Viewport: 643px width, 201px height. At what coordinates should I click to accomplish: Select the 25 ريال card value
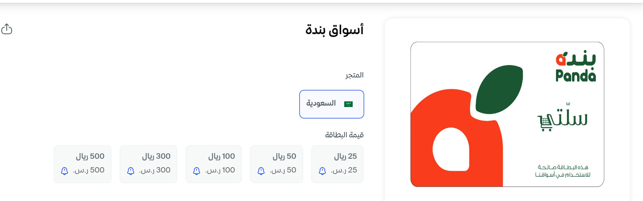coord(338,164)
